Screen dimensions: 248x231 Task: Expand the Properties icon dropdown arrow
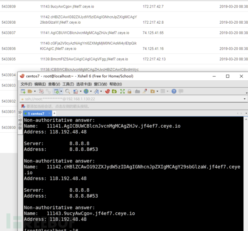[61, 91]
